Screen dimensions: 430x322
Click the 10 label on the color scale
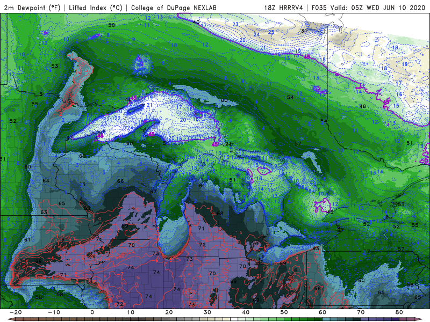pyautogui.click(x=131, y=312)
